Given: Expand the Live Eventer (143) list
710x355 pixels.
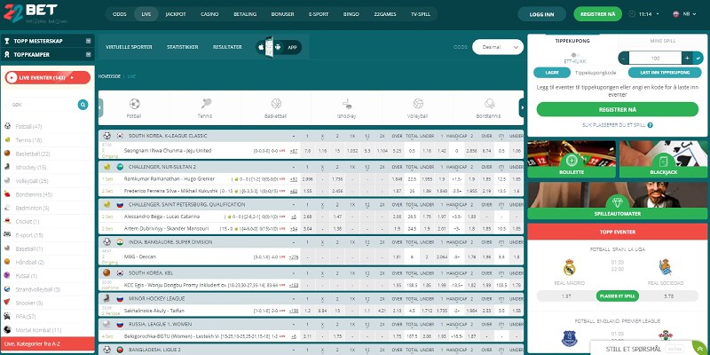Looking at the screenshot, I should (48, 77).
